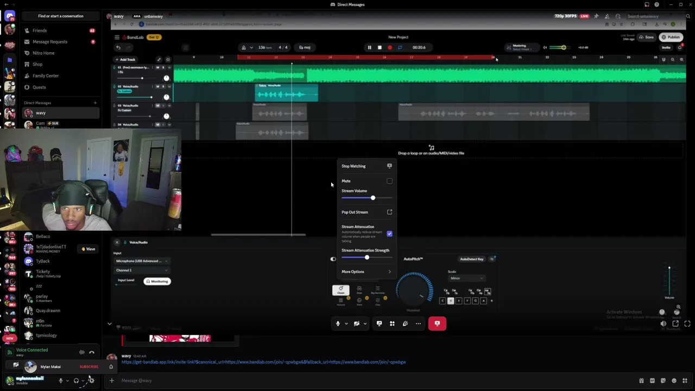The image size is (695, 391).
Task: Open microphone device dropdown in user panel
Action: tap(67, 381)
